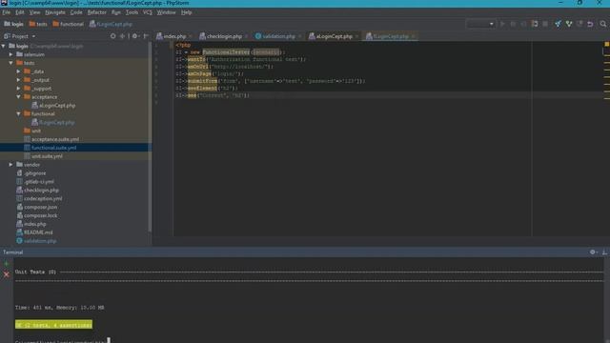Open the Navigate menu
The width and height of the screenshot is (610, 343).
click(x=55, y=12)
